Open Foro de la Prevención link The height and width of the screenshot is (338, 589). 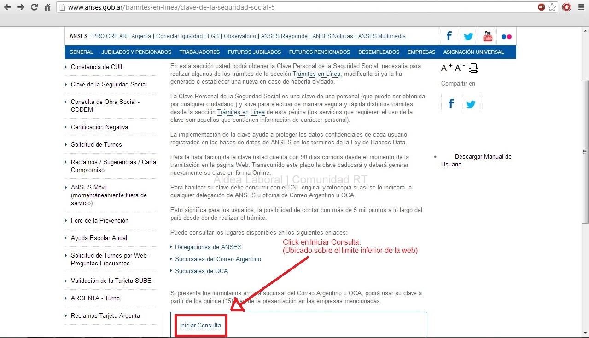[99, 220]
